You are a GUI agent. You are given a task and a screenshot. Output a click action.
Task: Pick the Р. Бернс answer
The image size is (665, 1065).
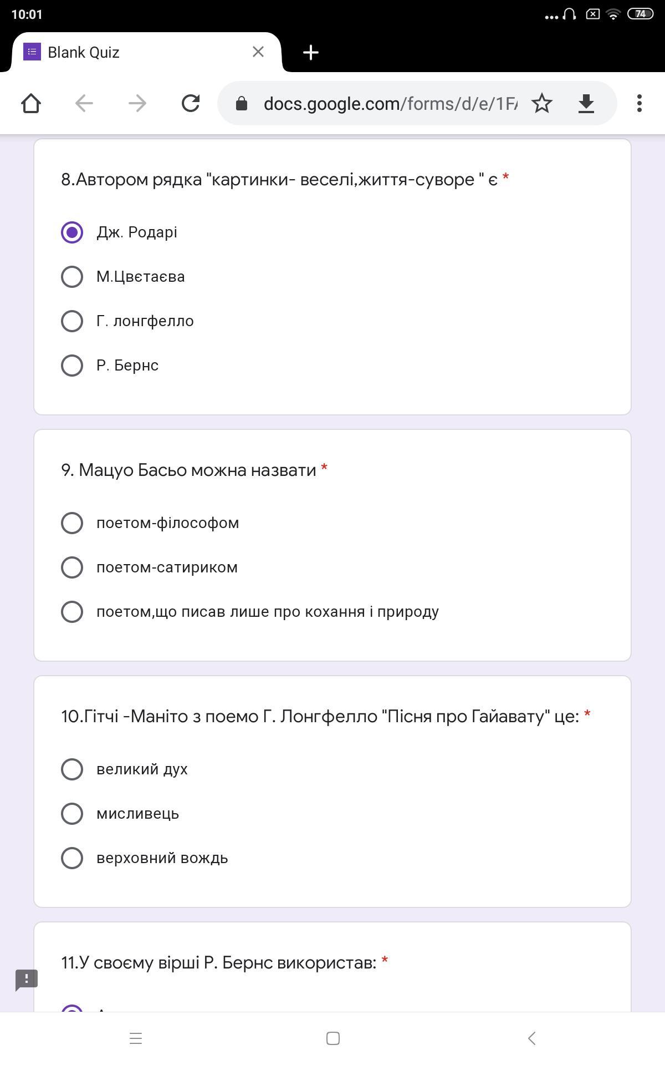point(72,366)
